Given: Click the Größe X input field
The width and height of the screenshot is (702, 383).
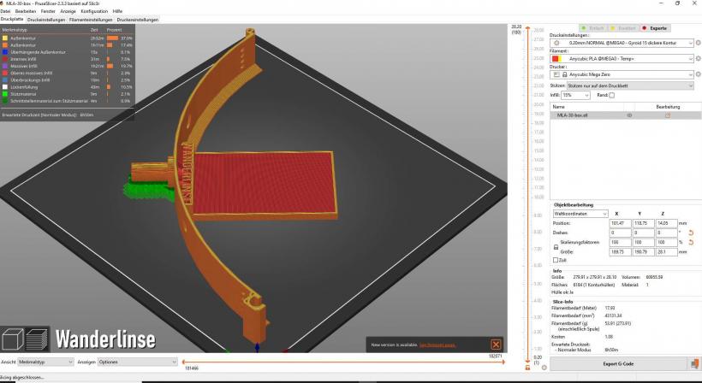Looking at the screenshot, I should coord(620,252).
